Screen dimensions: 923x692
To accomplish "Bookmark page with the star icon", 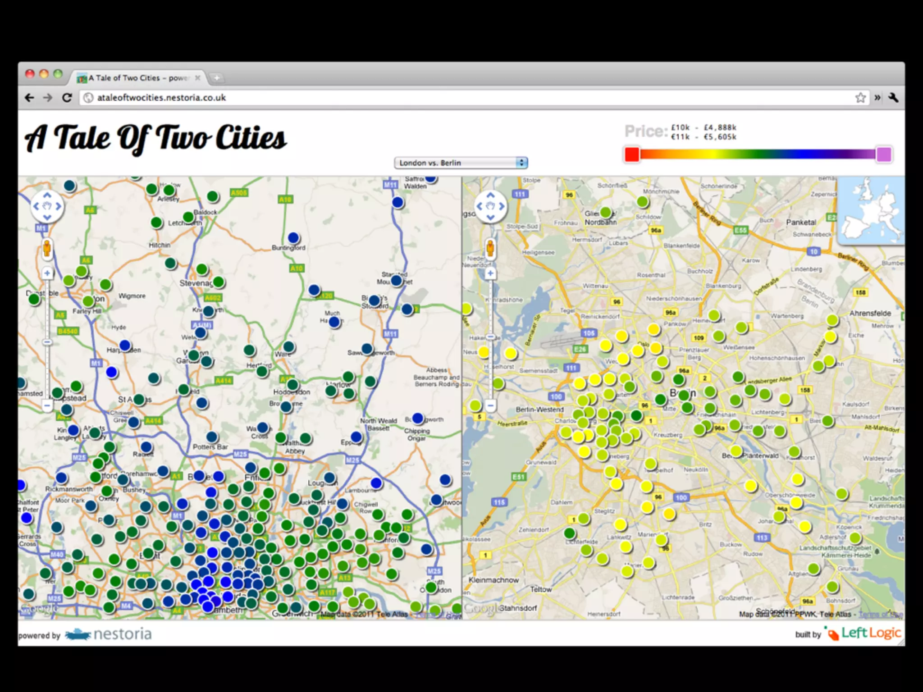I will (x=860, y=98).
